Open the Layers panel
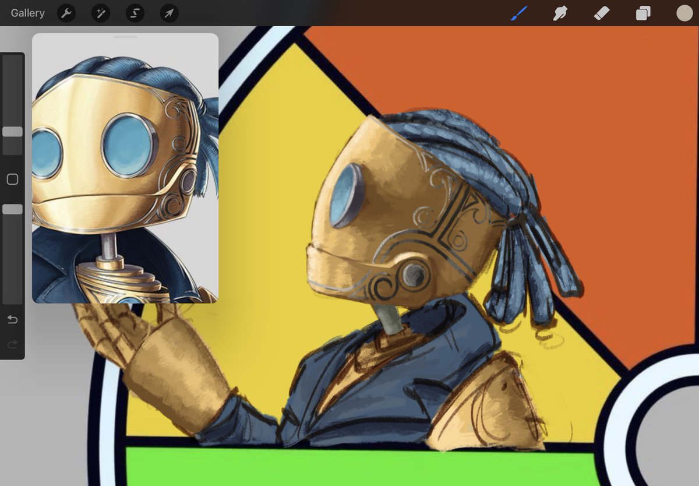This screenshot has height=486, width=699. click(x=643, y=13)
